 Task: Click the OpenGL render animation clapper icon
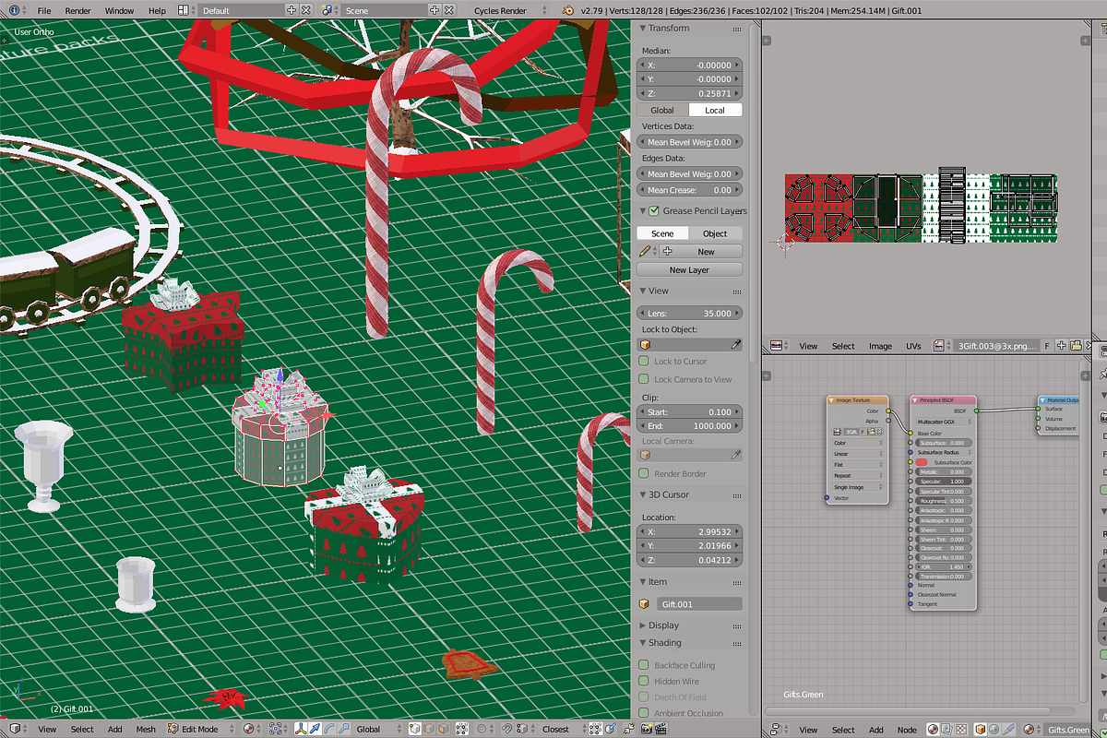(661, 729)
